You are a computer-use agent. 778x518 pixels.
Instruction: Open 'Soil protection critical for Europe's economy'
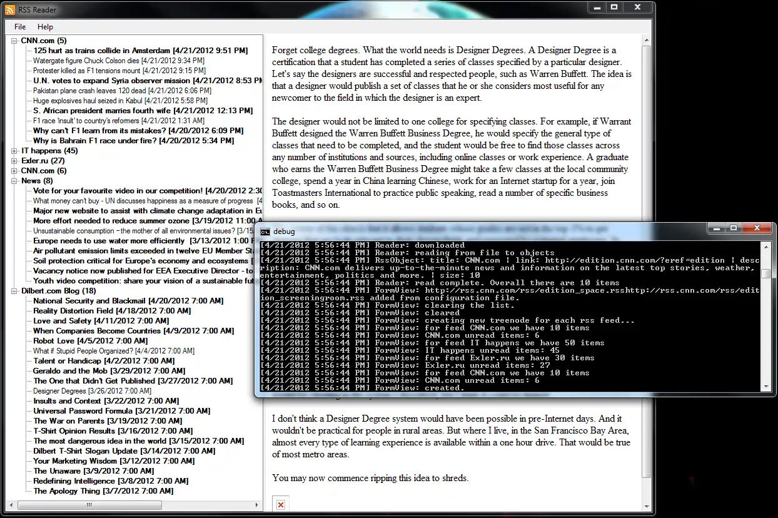tap(143, 261)
